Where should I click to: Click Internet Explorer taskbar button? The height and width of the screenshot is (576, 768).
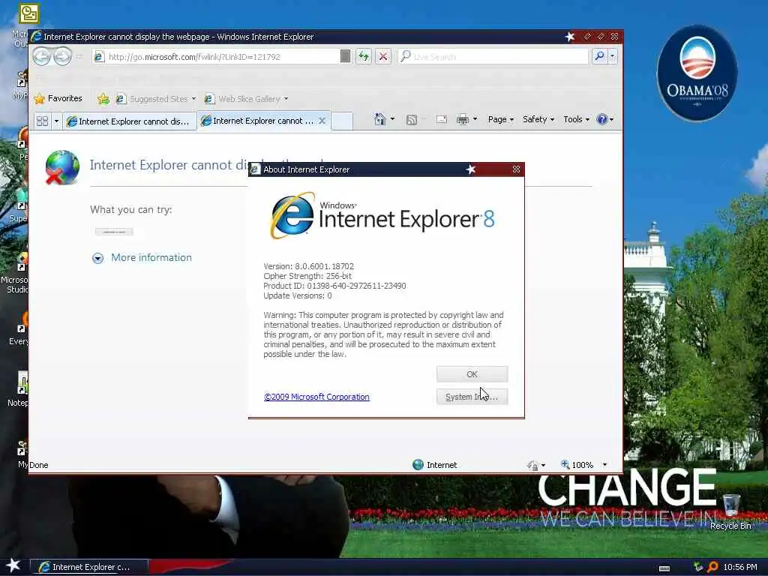pyautogui.click(x=88, y=567)
